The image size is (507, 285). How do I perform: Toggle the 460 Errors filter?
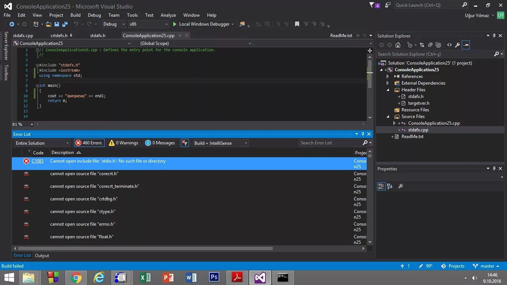coord(89,143)
